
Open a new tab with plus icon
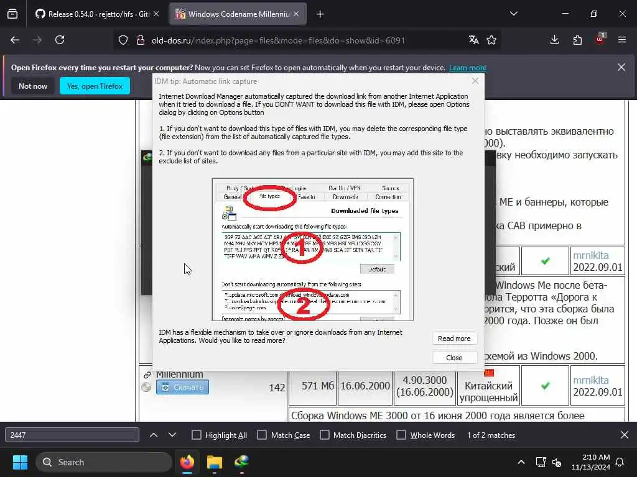(x=320, y=14)
